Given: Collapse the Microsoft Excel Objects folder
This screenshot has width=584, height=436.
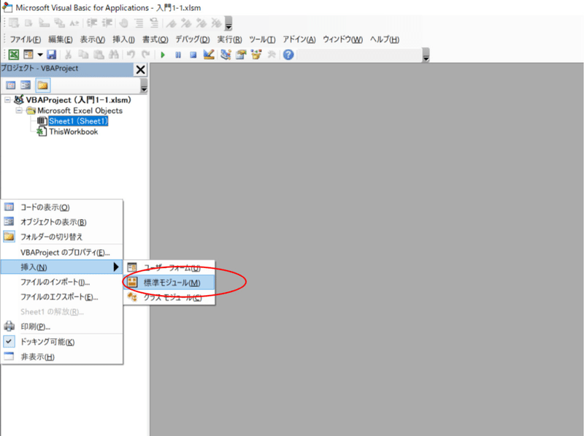Looking at the screenshot, I should click(x=19, y=111).
